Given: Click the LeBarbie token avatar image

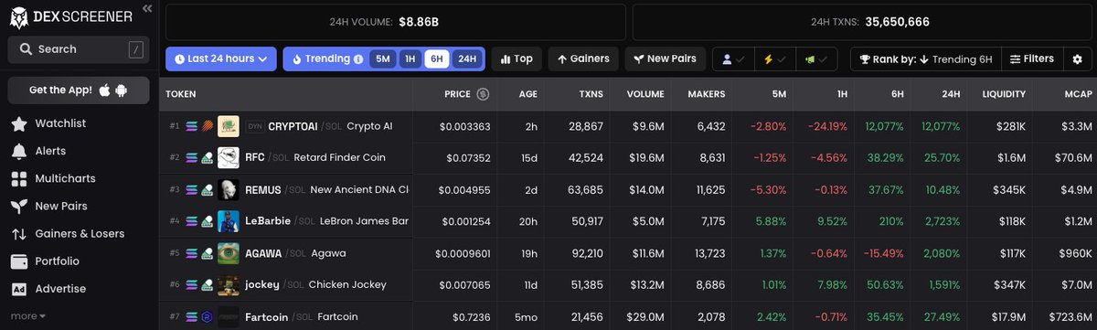Looking at the screenshot, I should (x=229, y=222).
